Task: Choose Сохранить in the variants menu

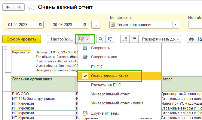Action: point(120,48)
